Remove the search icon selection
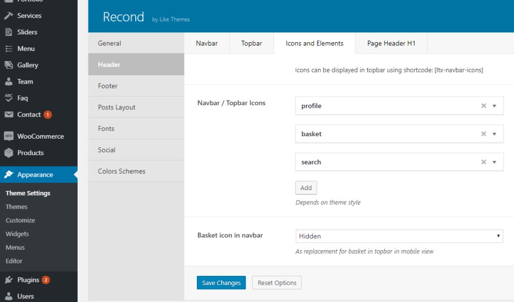The width and height of the screenshot is (514, 302). [484, 162]
